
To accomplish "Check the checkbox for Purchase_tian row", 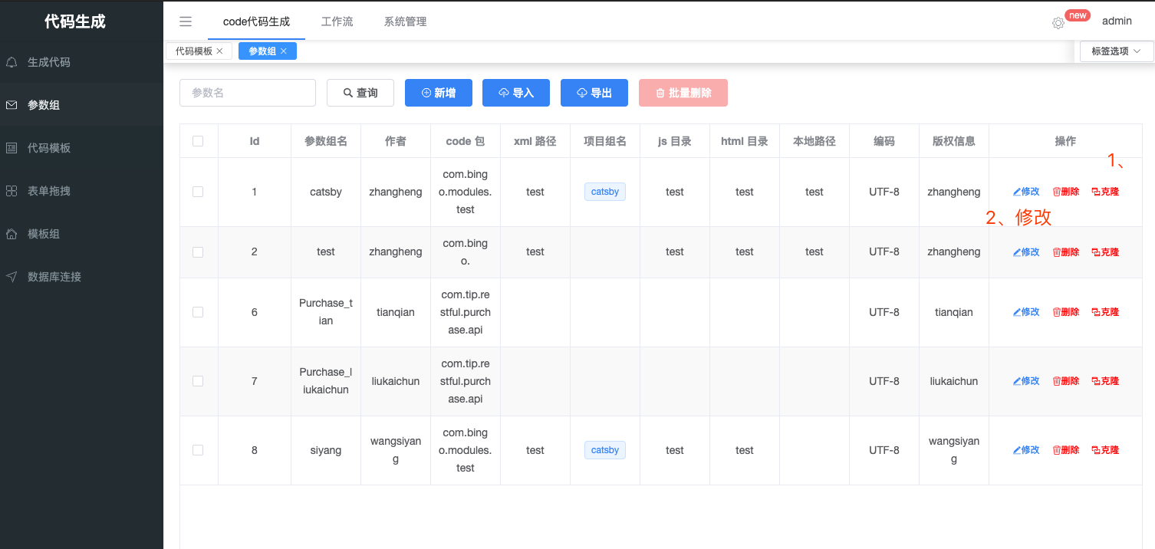I will pyautogui.click(x=198, y=312).
